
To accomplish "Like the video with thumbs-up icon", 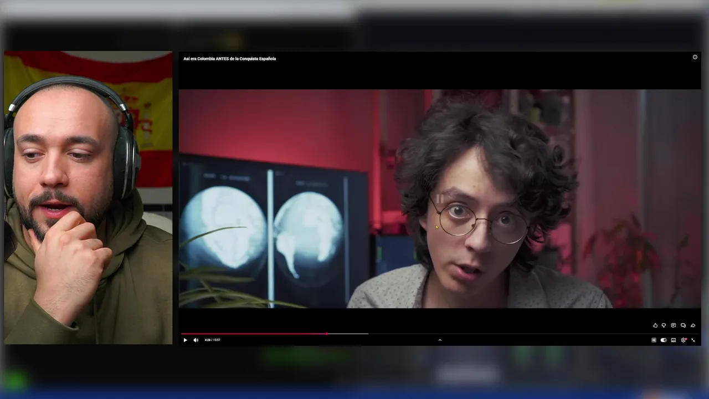I will tap(655, 326).
